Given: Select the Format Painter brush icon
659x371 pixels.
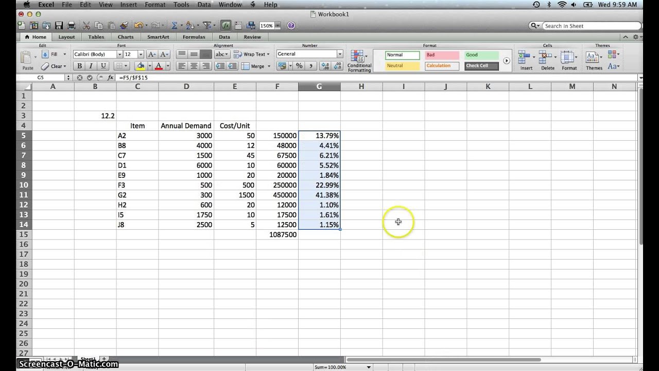Looking at the screenshot, I should [124, 25].
